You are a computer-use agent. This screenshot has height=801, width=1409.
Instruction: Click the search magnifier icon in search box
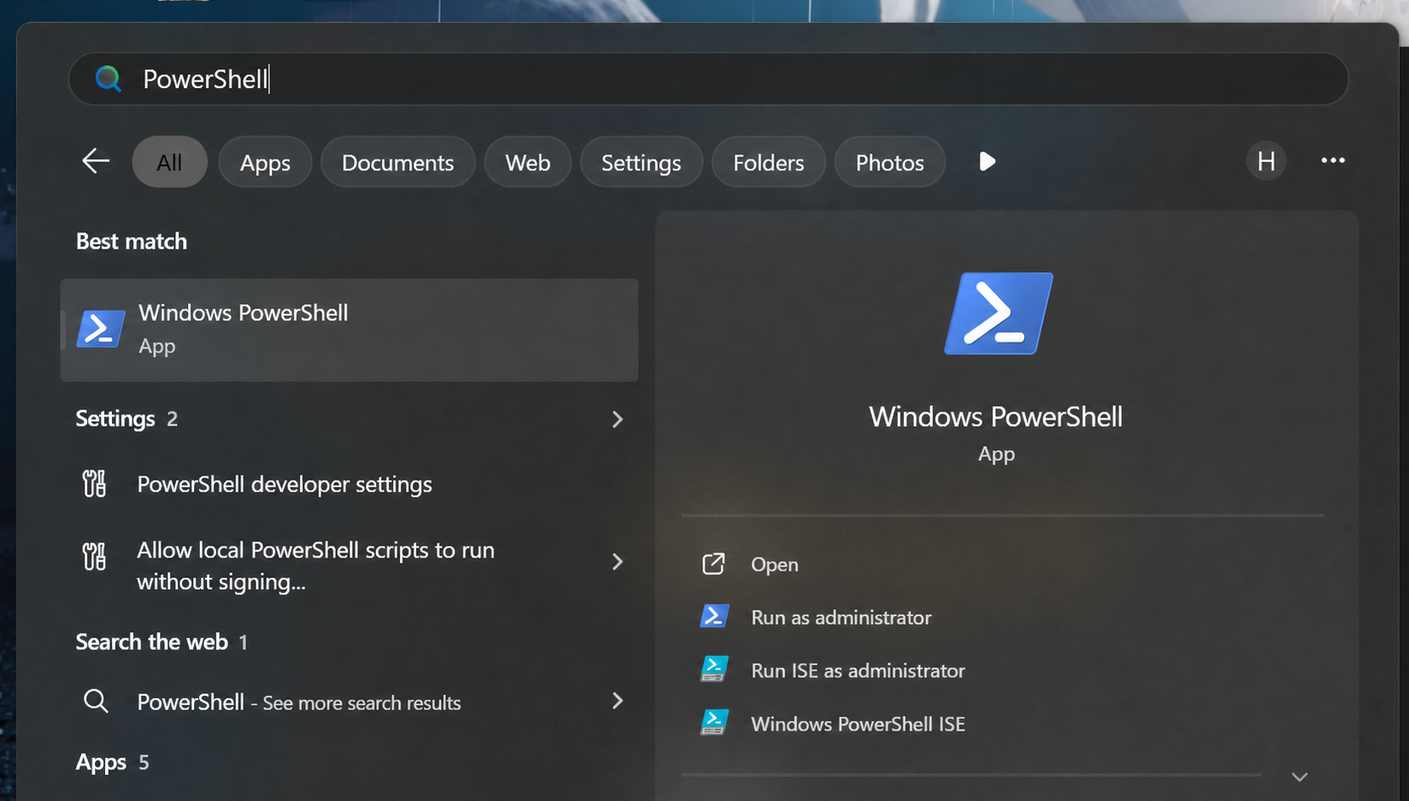click(108, 79)
